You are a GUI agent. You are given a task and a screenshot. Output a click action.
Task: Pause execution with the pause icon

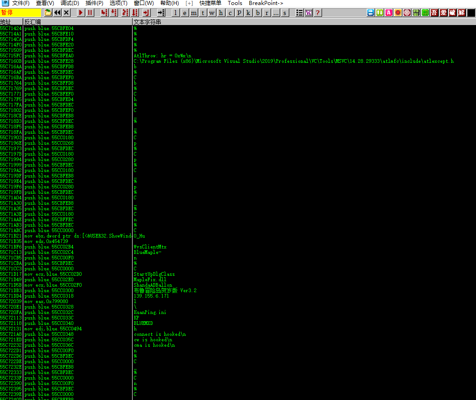click(x=90, y=13)
